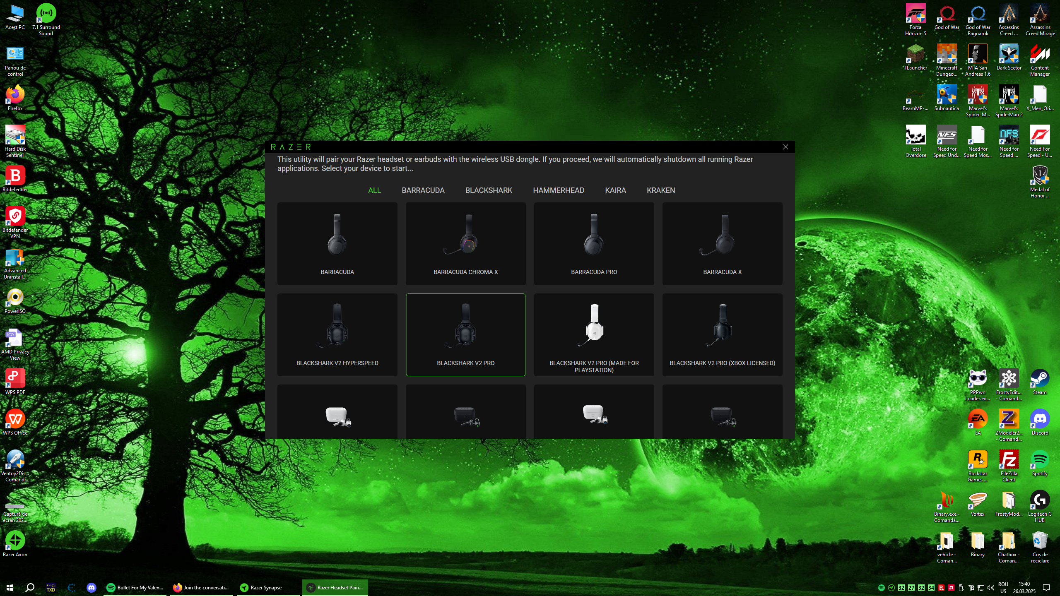This screenshot has width=1060, height=596.
Task: Select the Bitdefender VPN shortcut
Action: [x=15, y=222]
